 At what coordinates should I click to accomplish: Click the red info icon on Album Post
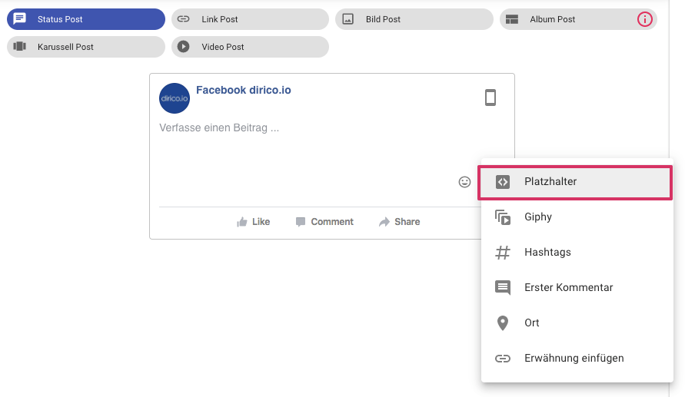[644, 19]
